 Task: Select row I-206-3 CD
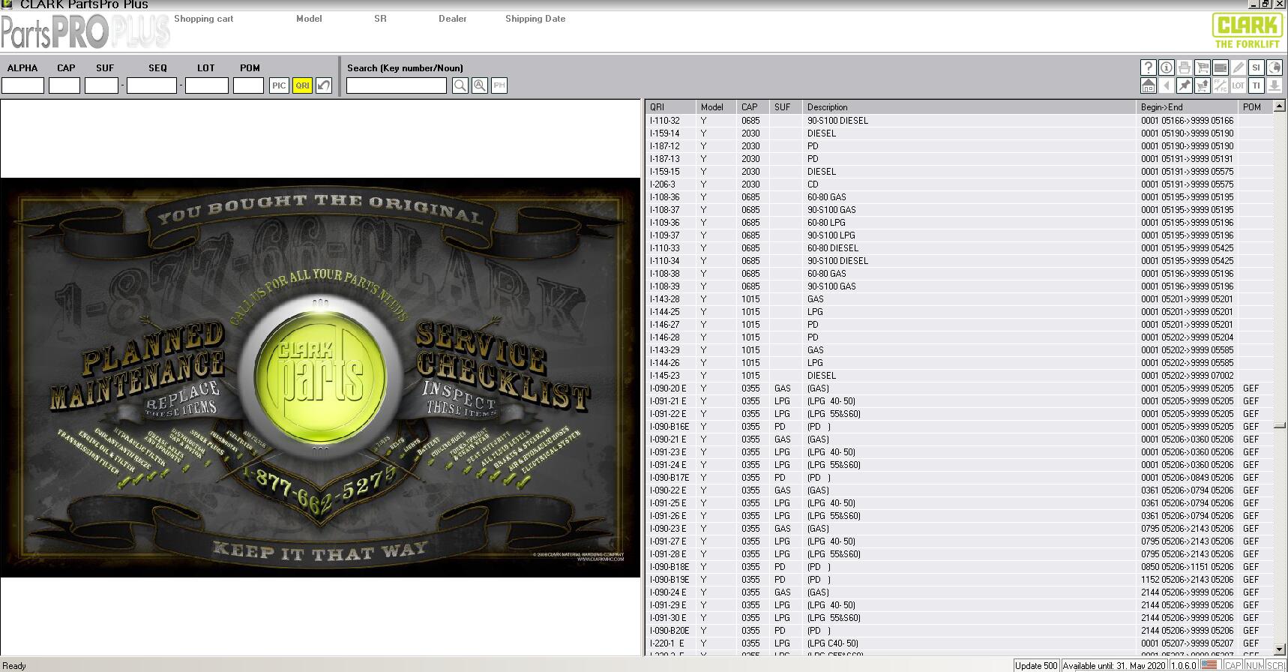tap(960, 184)
